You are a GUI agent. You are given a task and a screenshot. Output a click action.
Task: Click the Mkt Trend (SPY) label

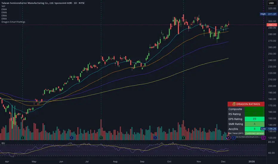[236, 133]
